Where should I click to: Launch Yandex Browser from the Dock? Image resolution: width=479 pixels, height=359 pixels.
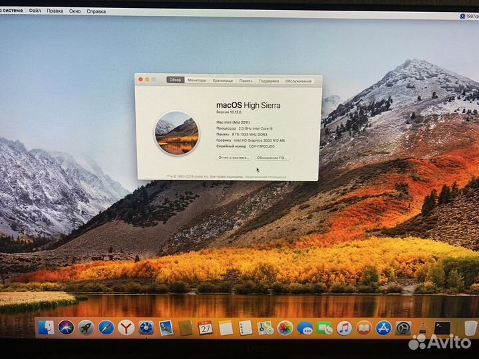(x=126, y=328)
